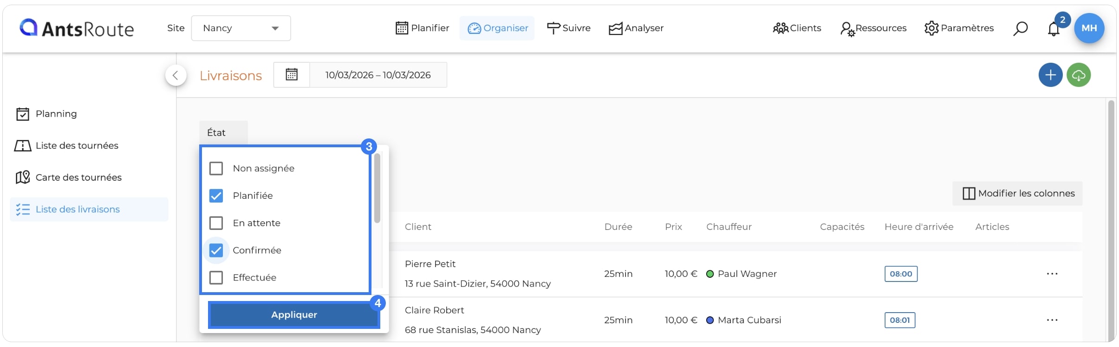Click the blue dot beside Marta Cubarsi

tap(709, 320)
